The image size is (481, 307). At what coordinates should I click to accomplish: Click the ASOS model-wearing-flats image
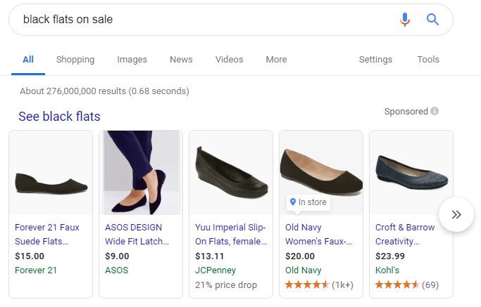[x=141, y=173]
